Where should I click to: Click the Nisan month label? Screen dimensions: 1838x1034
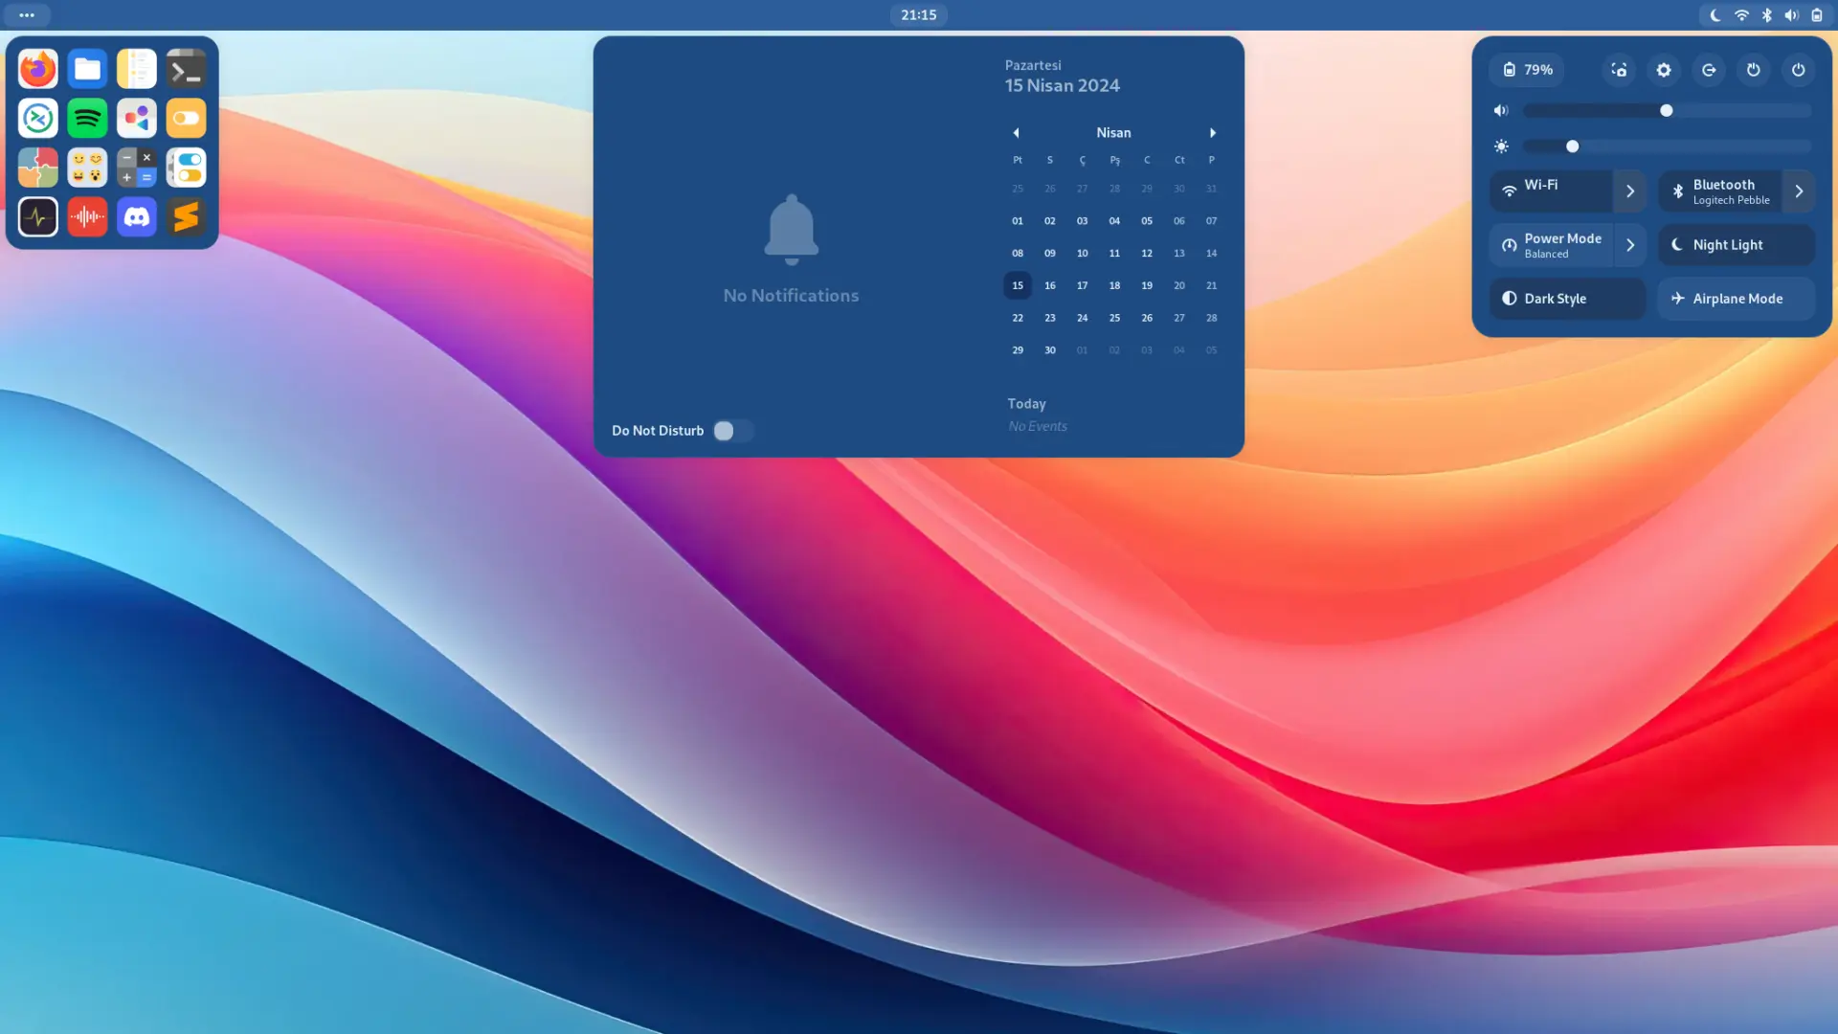(x=1113, y=133)
